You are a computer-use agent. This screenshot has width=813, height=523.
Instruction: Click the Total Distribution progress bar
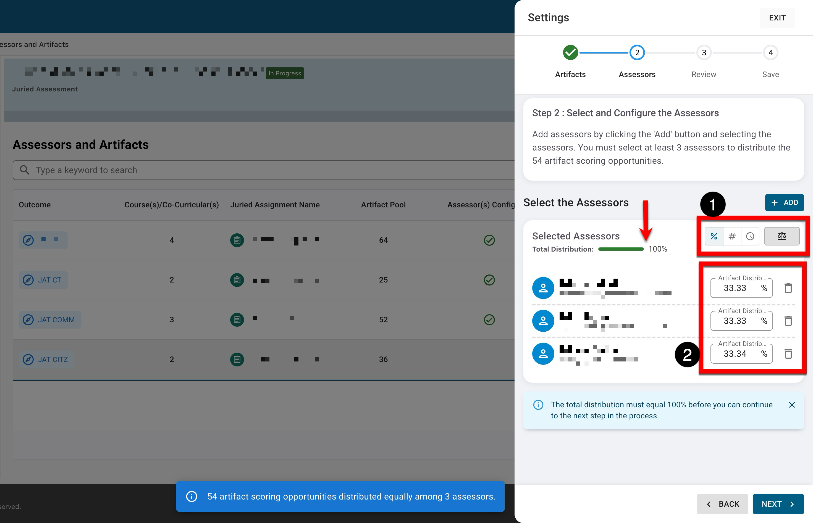click(621, 249)
